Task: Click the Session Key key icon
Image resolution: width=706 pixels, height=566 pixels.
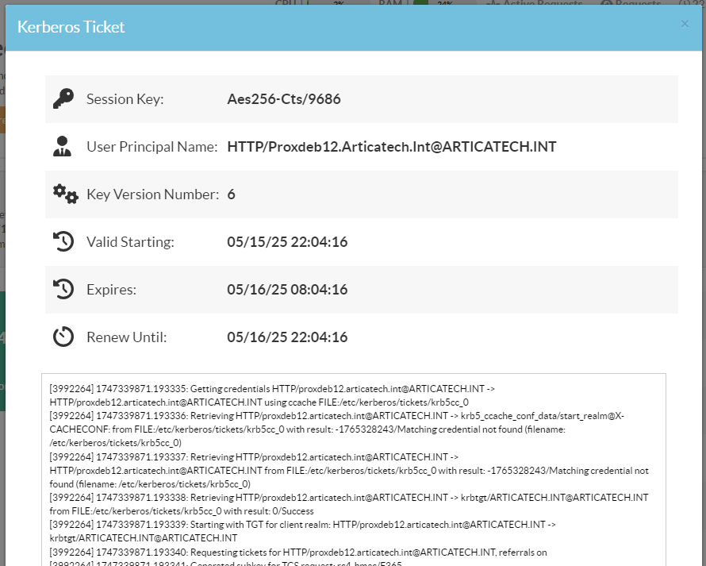Action: pyautogui.click(x=63, y=99)
